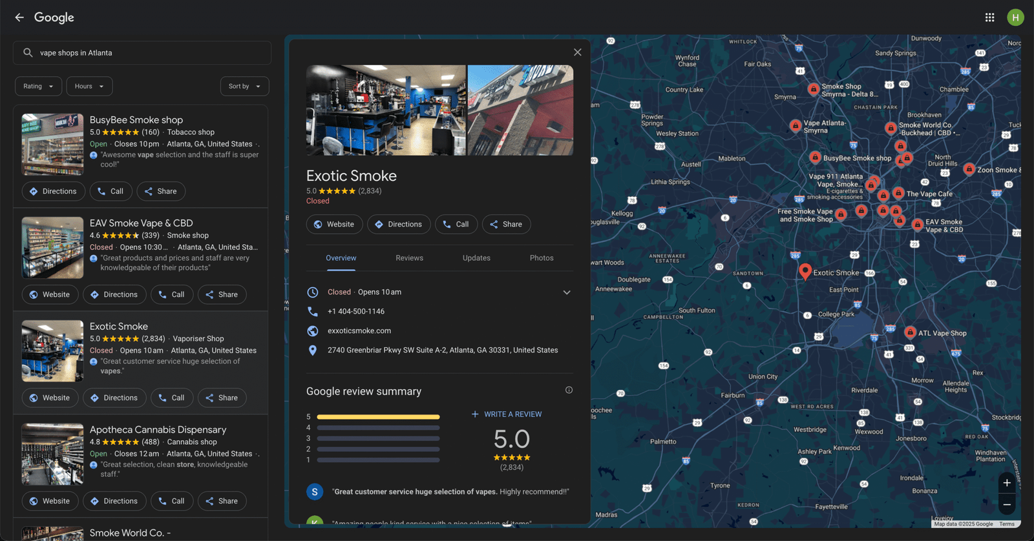Select the Vape Cafe map pin
The height and width of the screenshot is (541, 1034).
[x=898, y=193]
